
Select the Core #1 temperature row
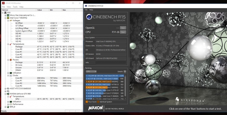pyautogui.click(x=42, y=52)
